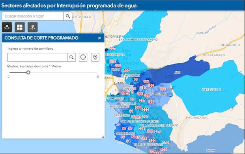Select sector 307 on the map
This screenshot has width=245, height=154.
click(x=145, y=117)
